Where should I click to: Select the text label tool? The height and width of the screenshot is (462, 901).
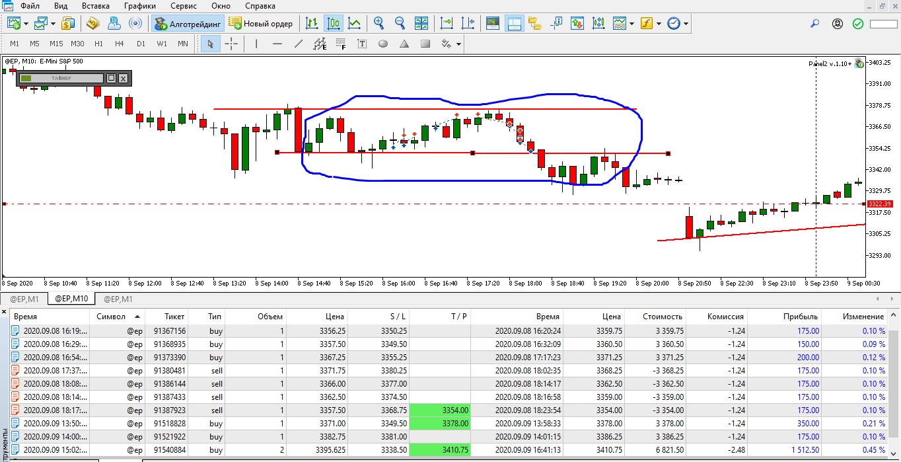(362, 44)
